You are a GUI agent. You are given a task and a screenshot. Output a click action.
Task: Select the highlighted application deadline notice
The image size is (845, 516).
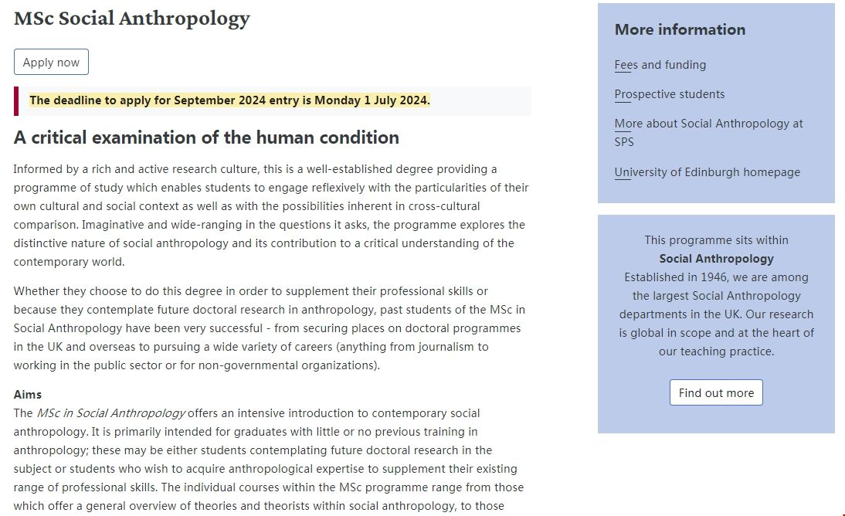pos(229,100)
